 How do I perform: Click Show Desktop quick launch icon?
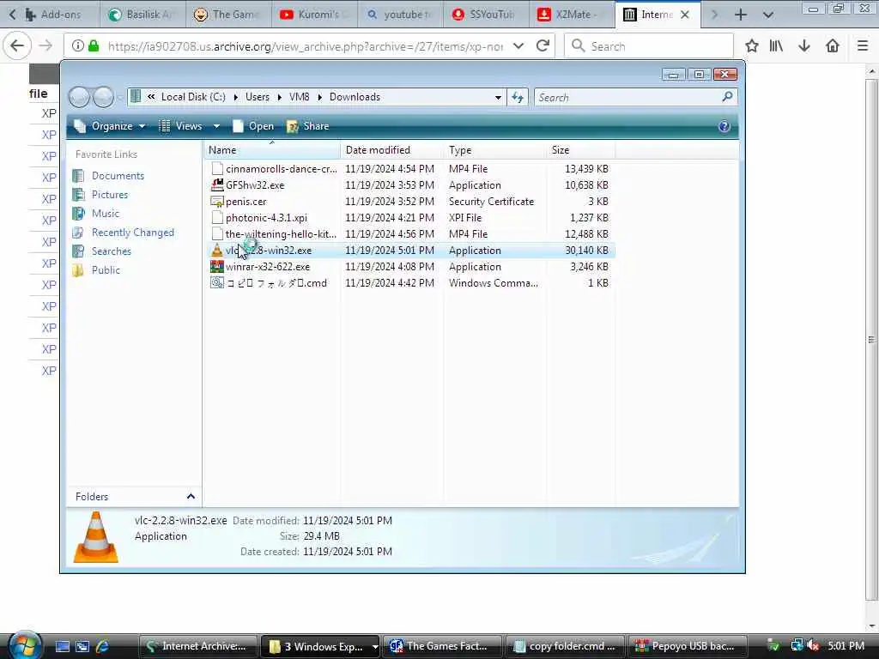(x=62, y=646)
